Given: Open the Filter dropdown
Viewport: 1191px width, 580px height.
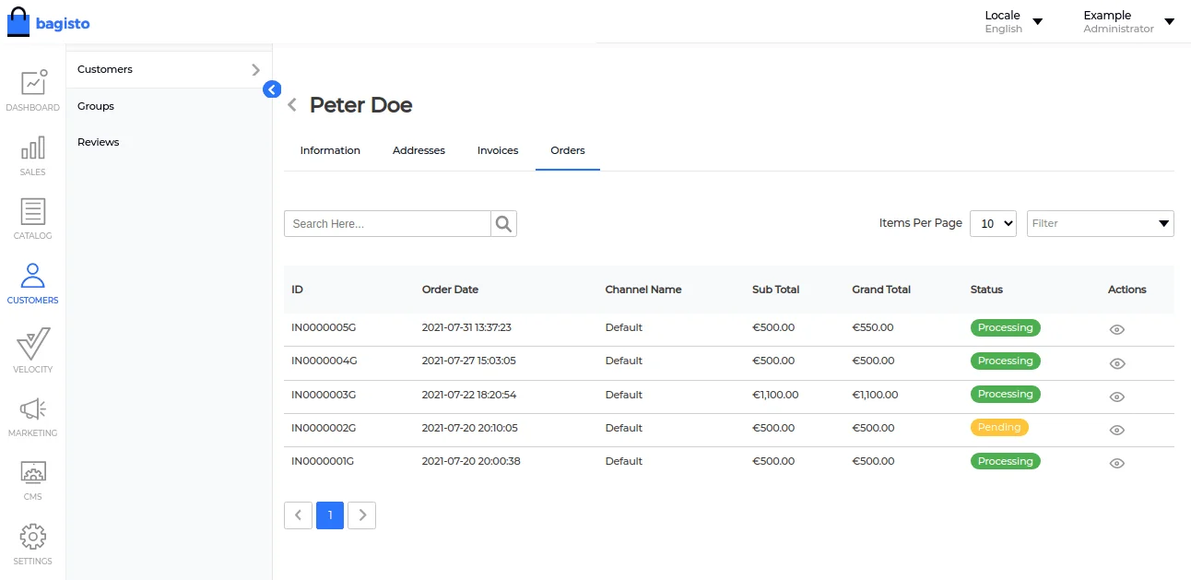Looking at the screenshot, I should point(1101,223).
